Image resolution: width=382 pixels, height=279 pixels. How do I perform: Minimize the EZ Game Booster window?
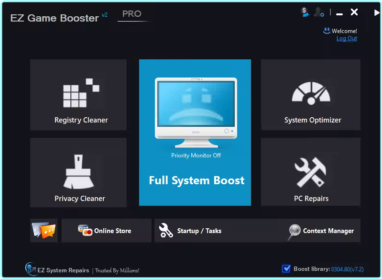(x=339, y=14)
